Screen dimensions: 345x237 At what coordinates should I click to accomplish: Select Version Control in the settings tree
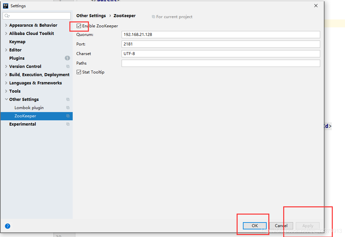pyautogui.click(x=25, y=67)
